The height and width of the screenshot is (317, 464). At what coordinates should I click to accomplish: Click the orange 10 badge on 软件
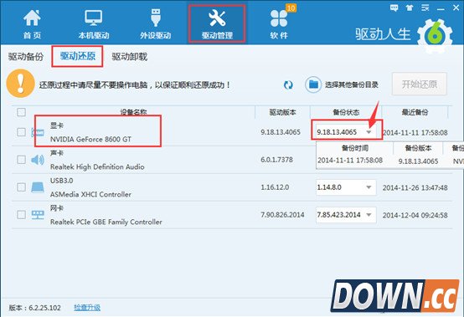(291, 8)
